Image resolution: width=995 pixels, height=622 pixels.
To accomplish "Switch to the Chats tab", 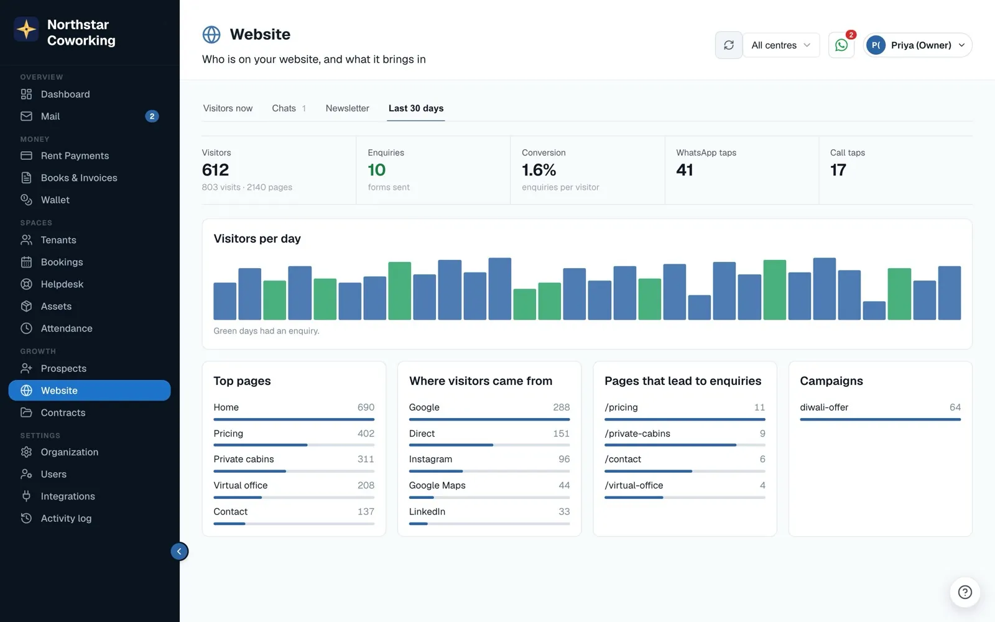I will (x=289, y=108).
